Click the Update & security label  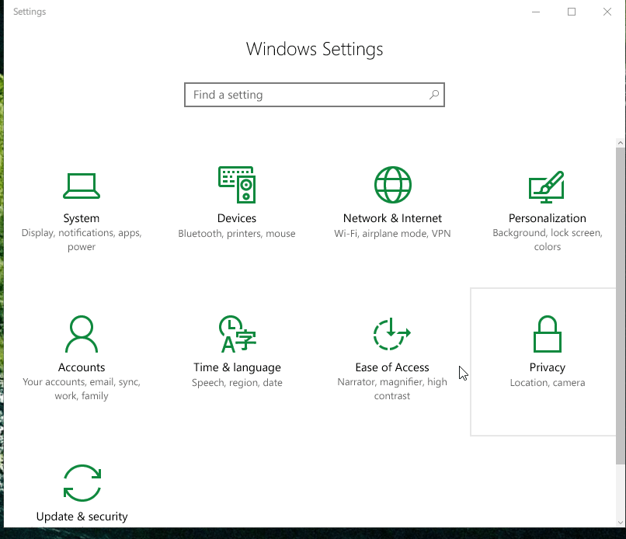(82, 516)
